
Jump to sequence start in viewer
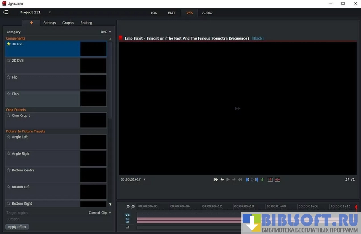[216, 179]
